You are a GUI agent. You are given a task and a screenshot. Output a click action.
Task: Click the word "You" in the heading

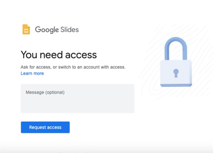(x=28, y=55)
